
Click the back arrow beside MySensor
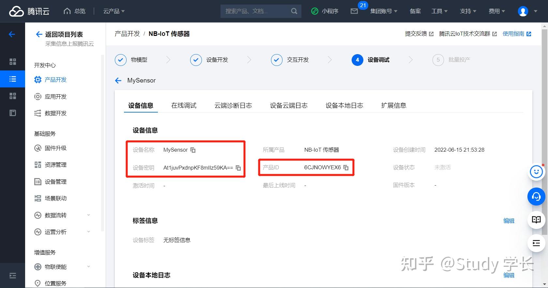tap(118, 81)
